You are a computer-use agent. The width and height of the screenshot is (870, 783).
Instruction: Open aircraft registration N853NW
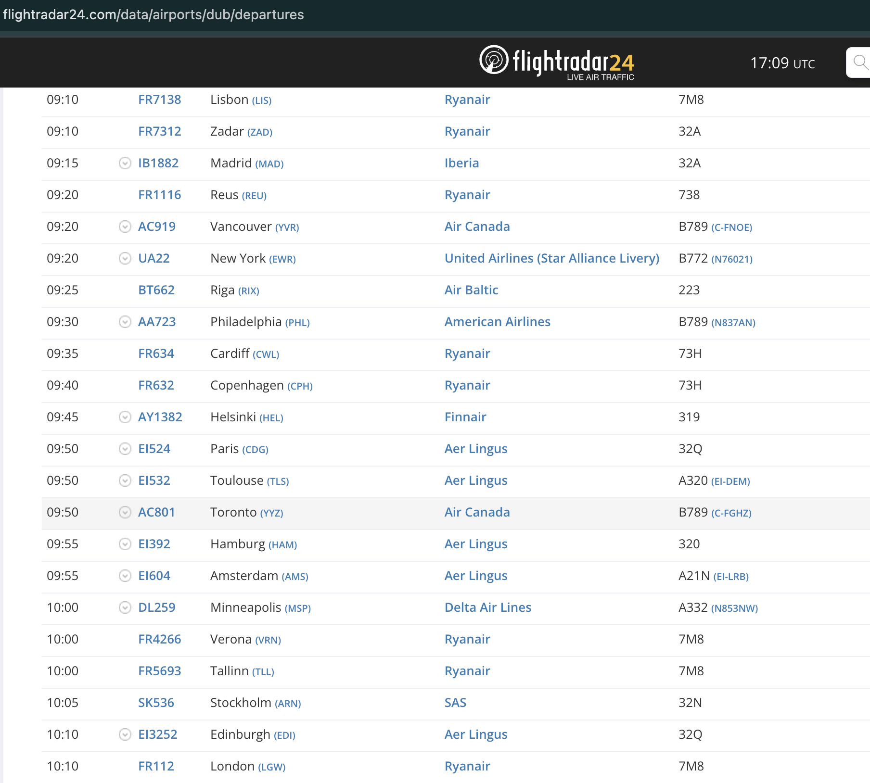point(734,608)
